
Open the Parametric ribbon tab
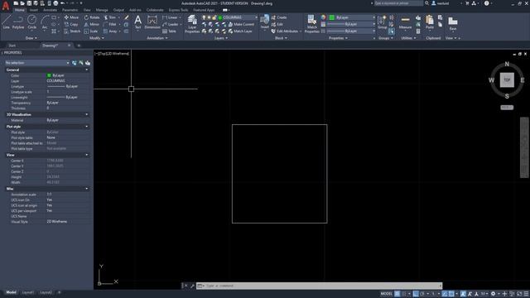click(70, 10)
